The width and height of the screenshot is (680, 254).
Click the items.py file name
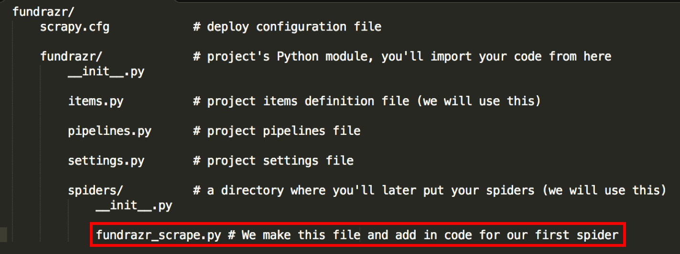(96, 101)
